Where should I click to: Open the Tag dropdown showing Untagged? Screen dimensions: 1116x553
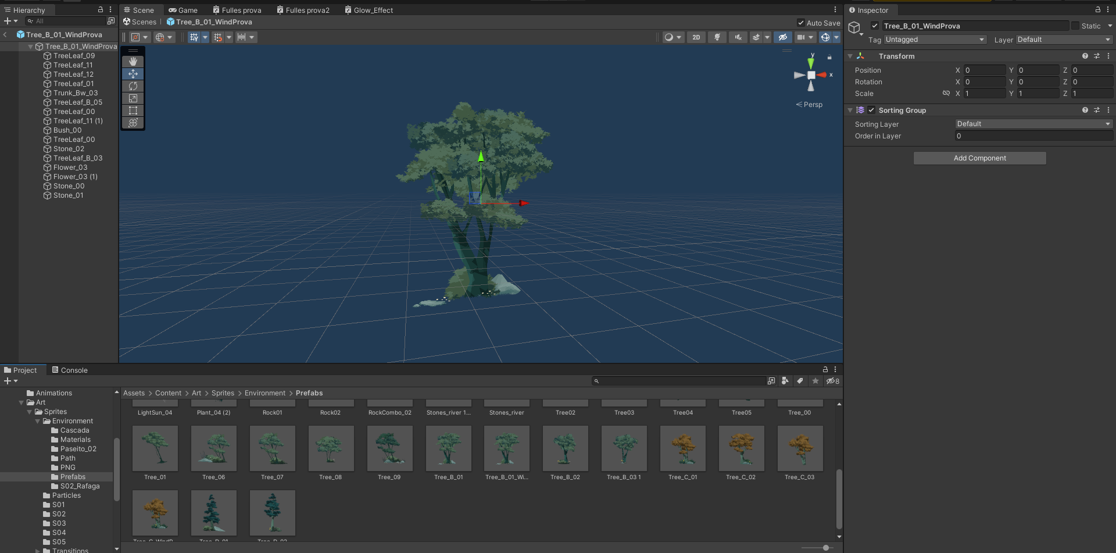[x=935, y=40]
